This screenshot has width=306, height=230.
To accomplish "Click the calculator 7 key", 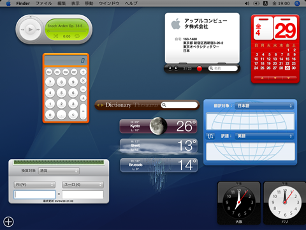I will click(x=50, y=82).
